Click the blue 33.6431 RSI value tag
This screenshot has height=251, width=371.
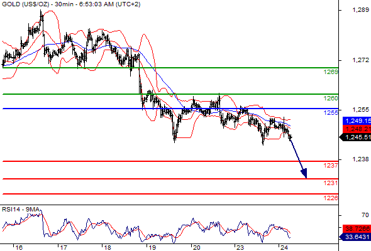coord(355,237)
